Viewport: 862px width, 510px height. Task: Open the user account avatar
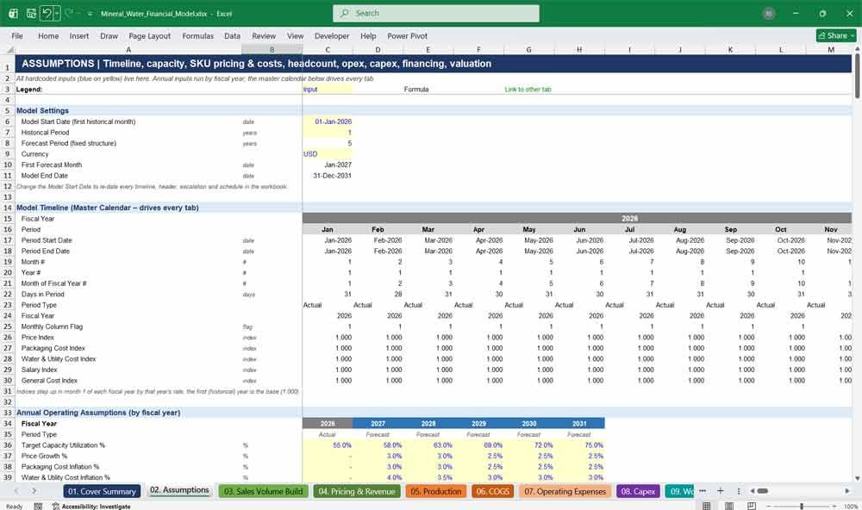click(x=769, y=14)
